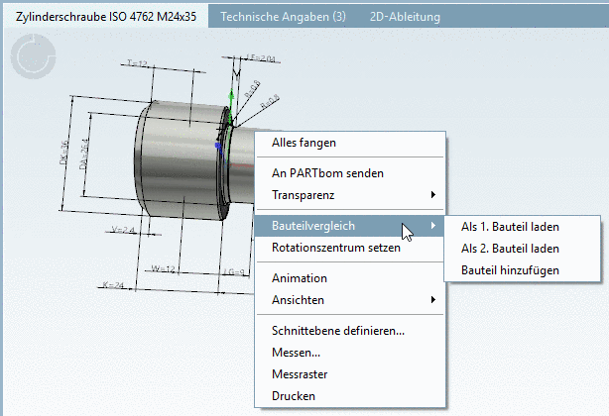This screenshot has width=609, height=416.
Task: Click the LF=2.04 dimension label
Action: click(x=261, y=58)
